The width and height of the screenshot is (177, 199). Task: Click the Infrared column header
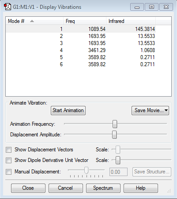pyautogui.click(x=131, y=21)
